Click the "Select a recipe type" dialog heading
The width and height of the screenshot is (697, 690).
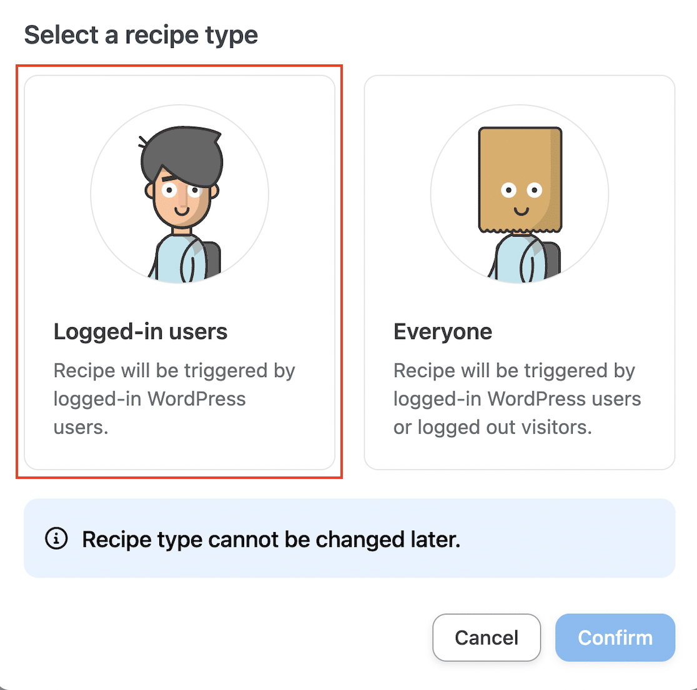pos(141,35)
